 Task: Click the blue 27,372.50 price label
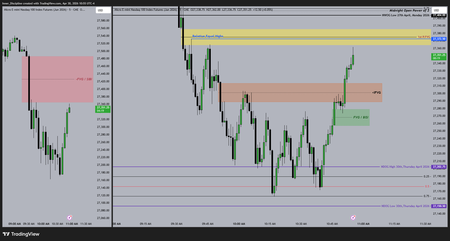point(438,39)
